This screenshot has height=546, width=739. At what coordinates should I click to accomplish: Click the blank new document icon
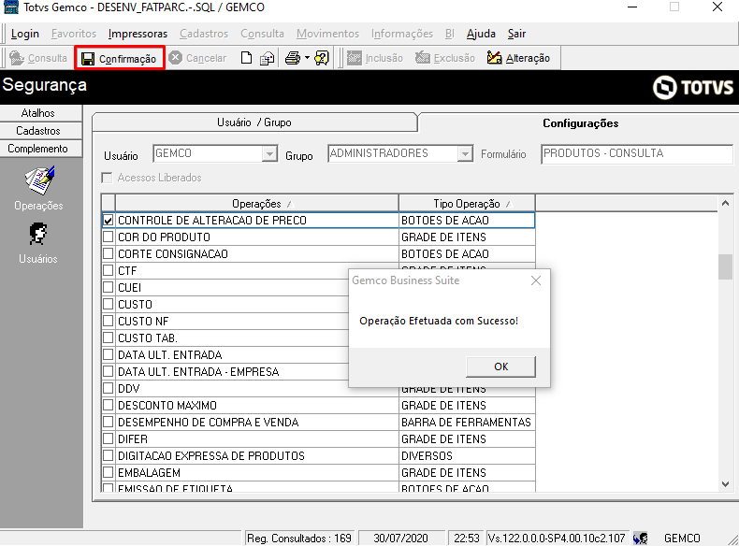point(246,58)
